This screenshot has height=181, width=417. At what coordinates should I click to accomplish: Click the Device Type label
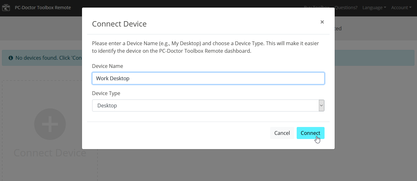coord(106,93)
